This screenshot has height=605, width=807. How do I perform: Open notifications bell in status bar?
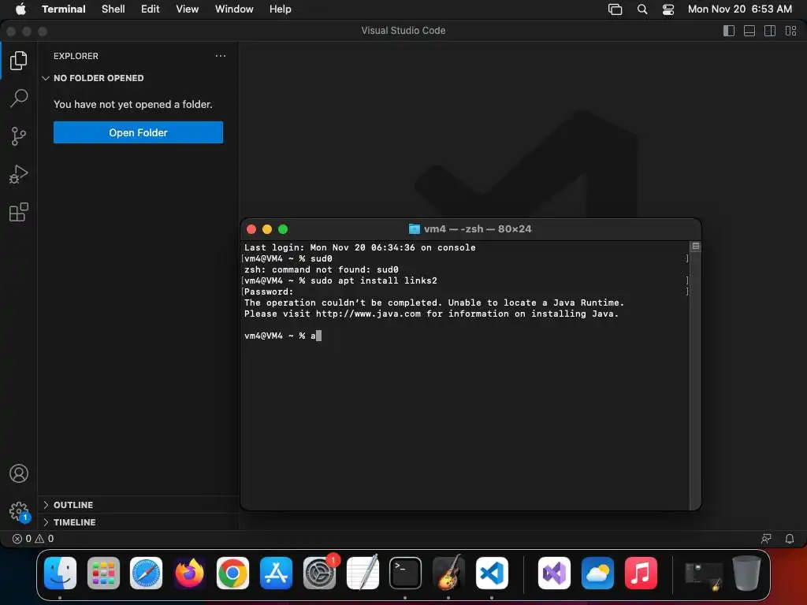[790, 539]
